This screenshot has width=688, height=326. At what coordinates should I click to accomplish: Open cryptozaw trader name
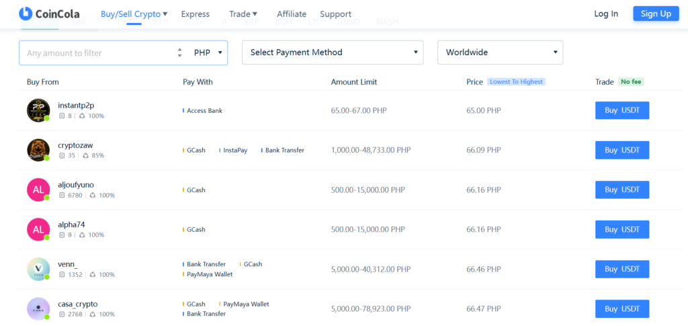75,145
